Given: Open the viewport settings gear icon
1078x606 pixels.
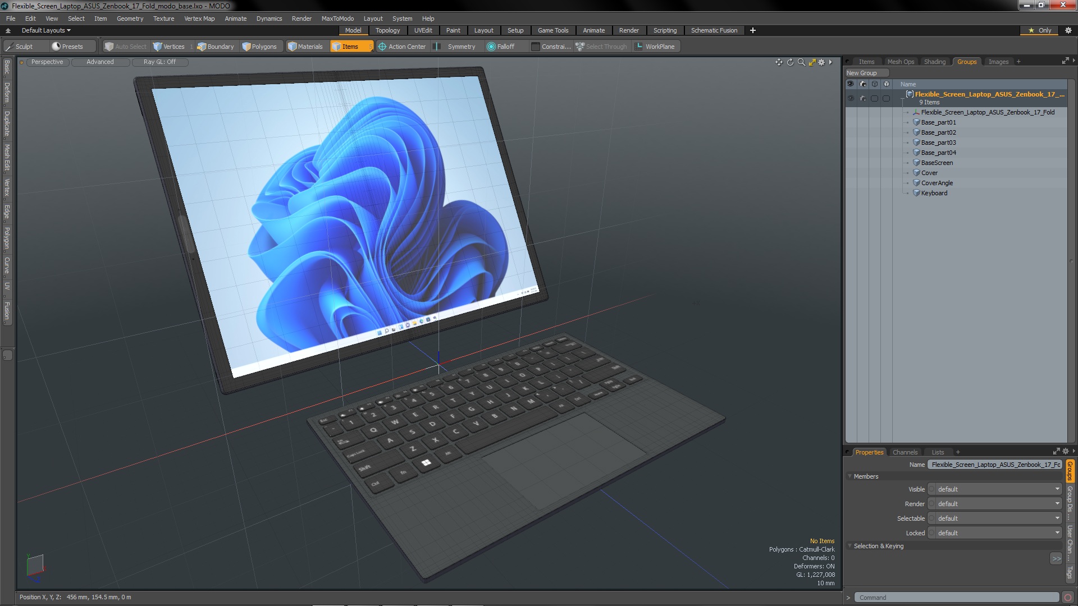Looking at the screenshot, I should [821, 62].
